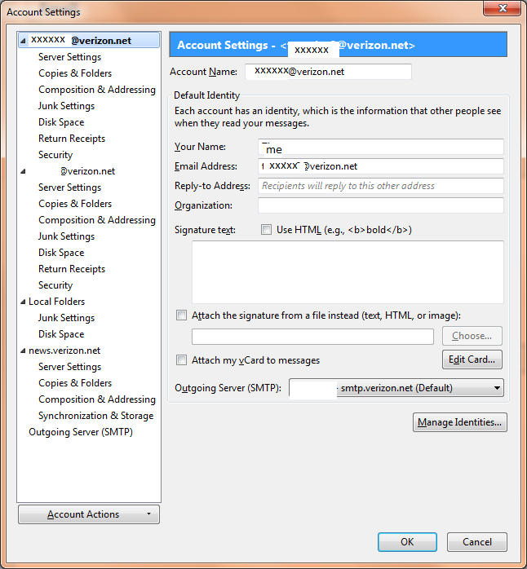
Task: Open Composition & Addressing under news.verizon.net
Action: point(97,399)
